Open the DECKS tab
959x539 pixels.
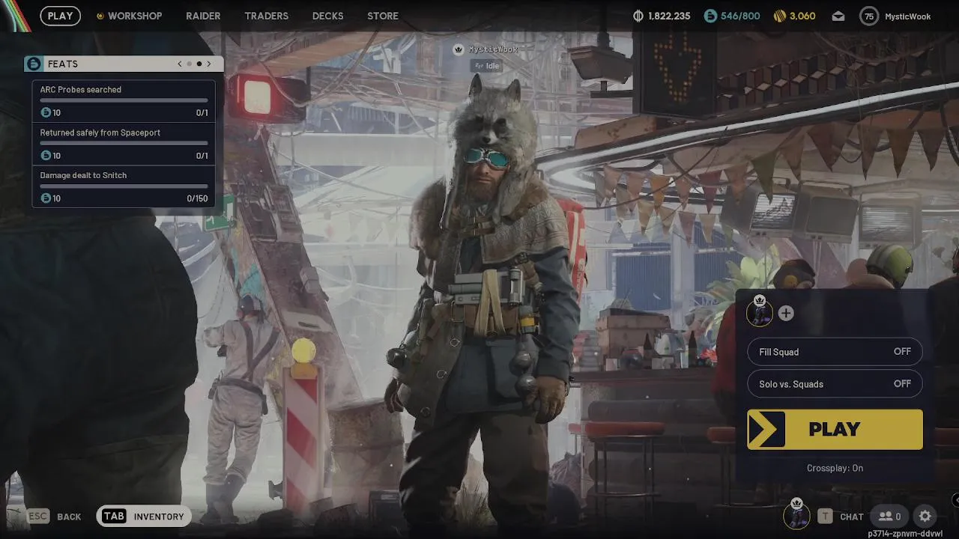pos(327,16)
